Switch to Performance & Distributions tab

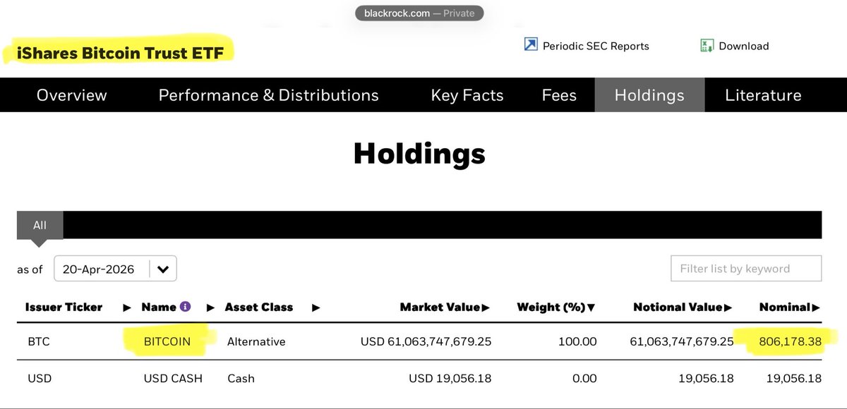pos(268,95)
